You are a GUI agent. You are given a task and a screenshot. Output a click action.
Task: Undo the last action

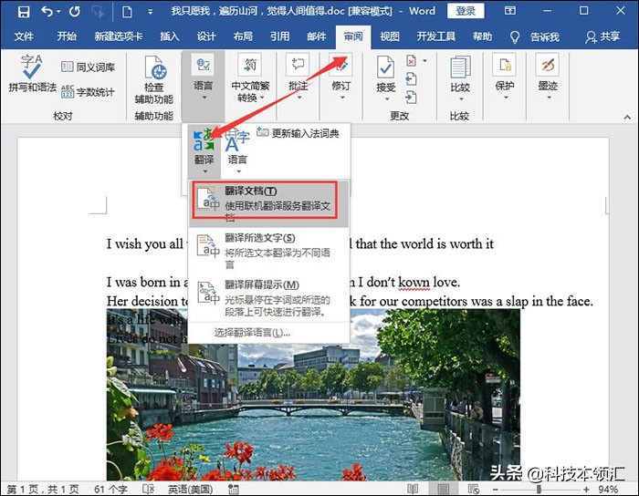coord(47,11)
